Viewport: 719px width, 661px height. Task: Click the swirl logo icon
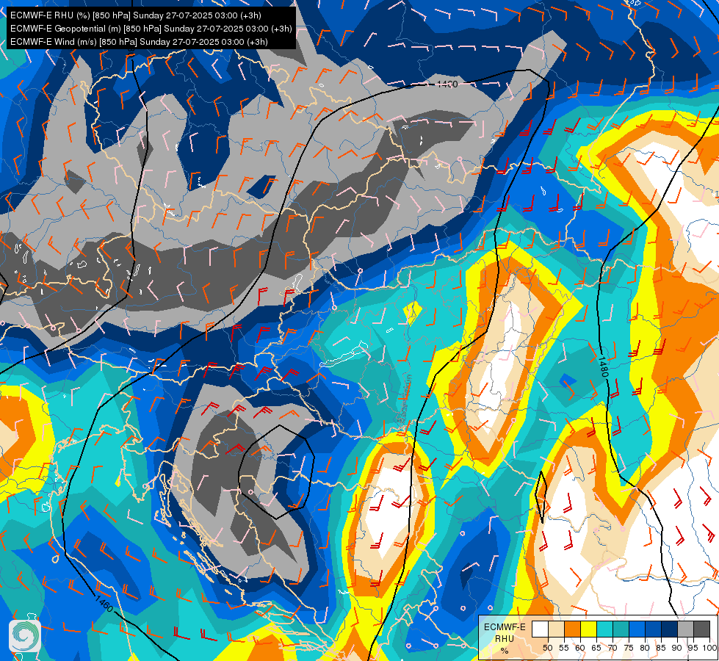point(25,636)
